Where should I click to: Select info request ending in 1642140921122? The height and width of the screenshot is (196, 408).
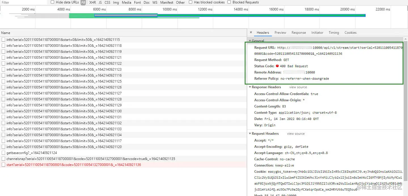tap(123, 64)
